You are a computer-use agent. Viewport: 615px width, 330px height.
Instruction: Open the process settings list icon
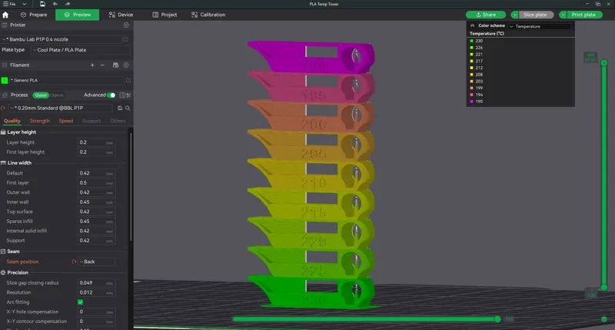click(122, 95)
